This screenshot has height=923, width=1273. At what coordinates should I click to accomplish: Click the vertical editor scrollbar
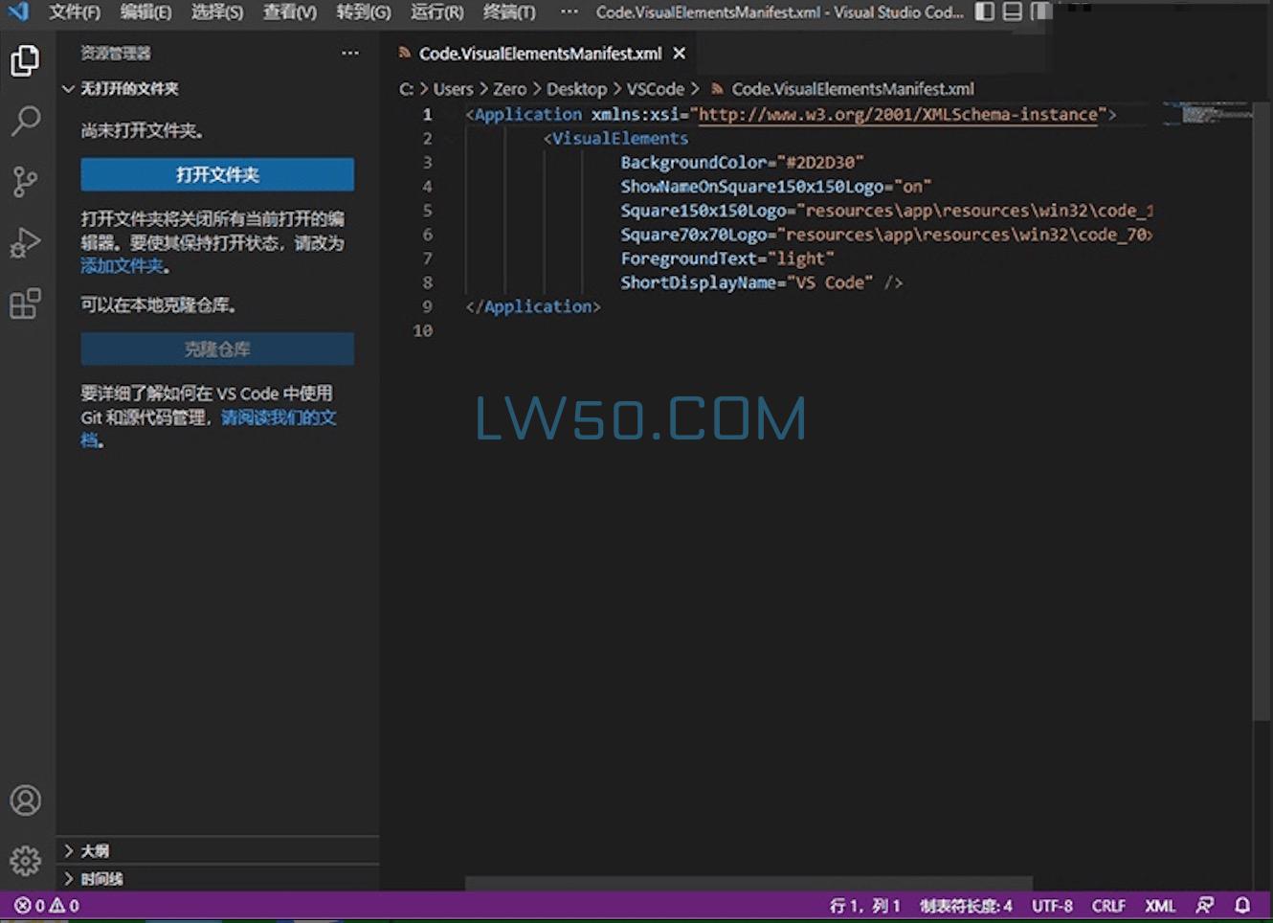pyautogui.click(x=1262, y=410)
